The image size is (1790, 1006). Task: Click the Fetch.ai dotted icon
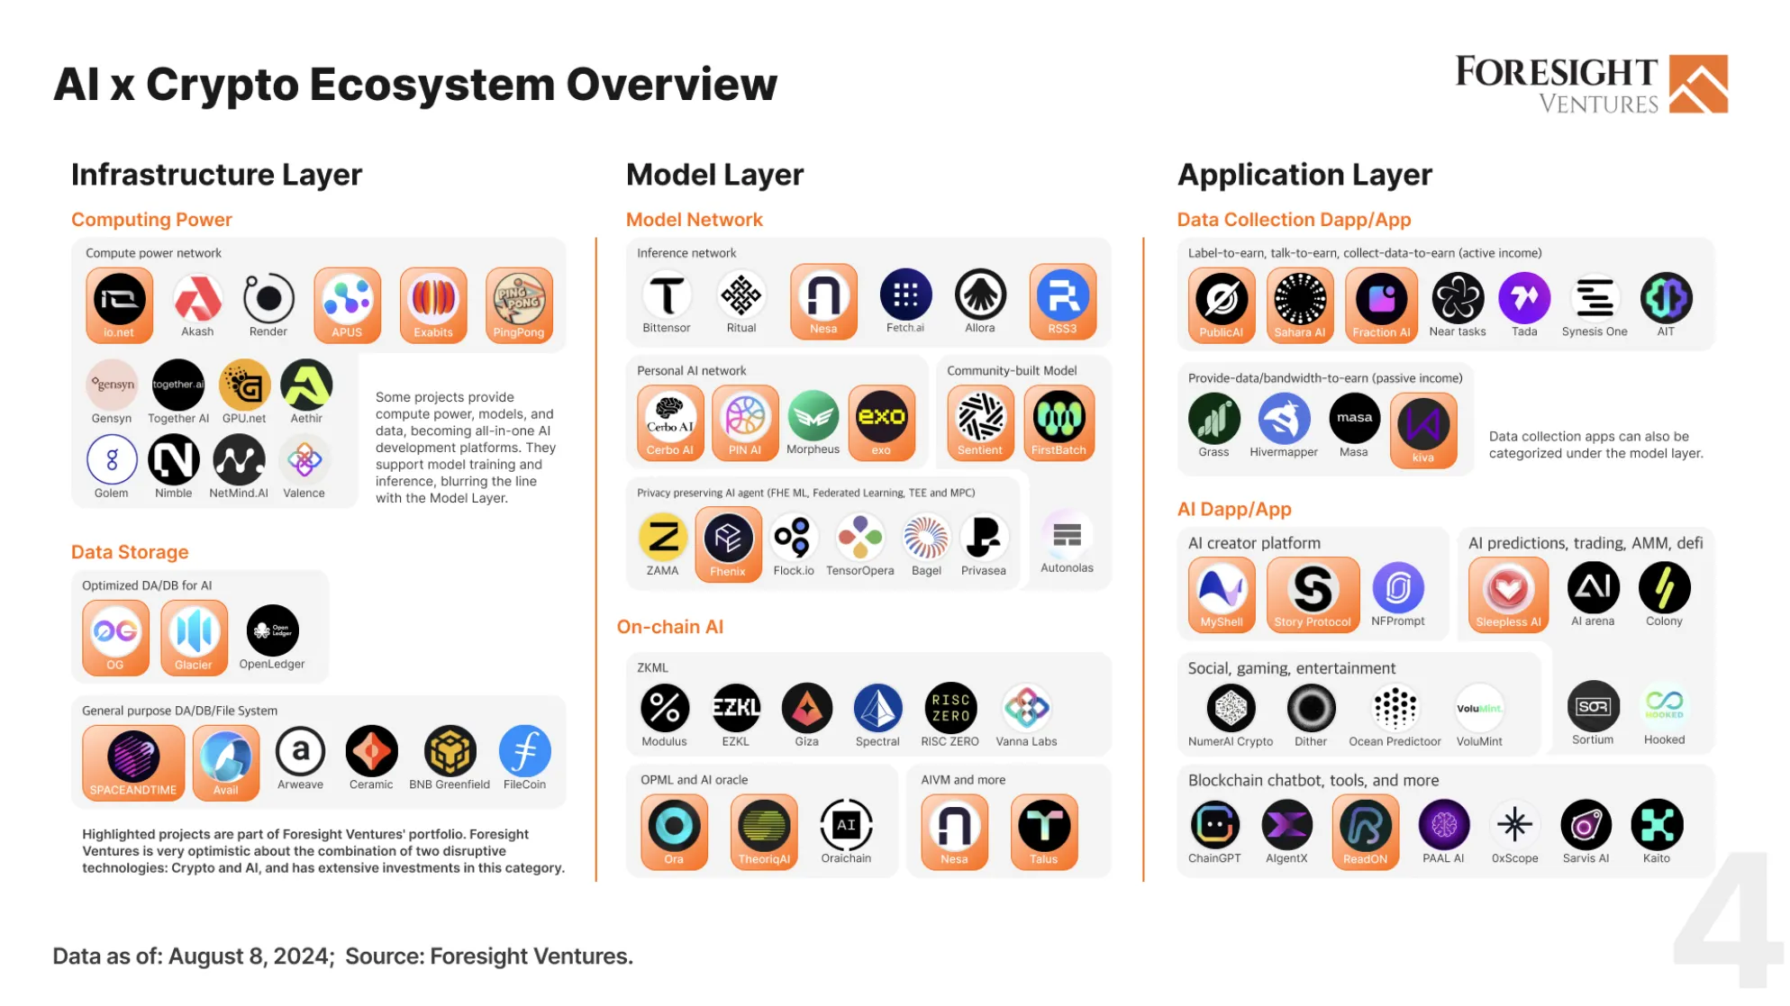coord(905,295)
